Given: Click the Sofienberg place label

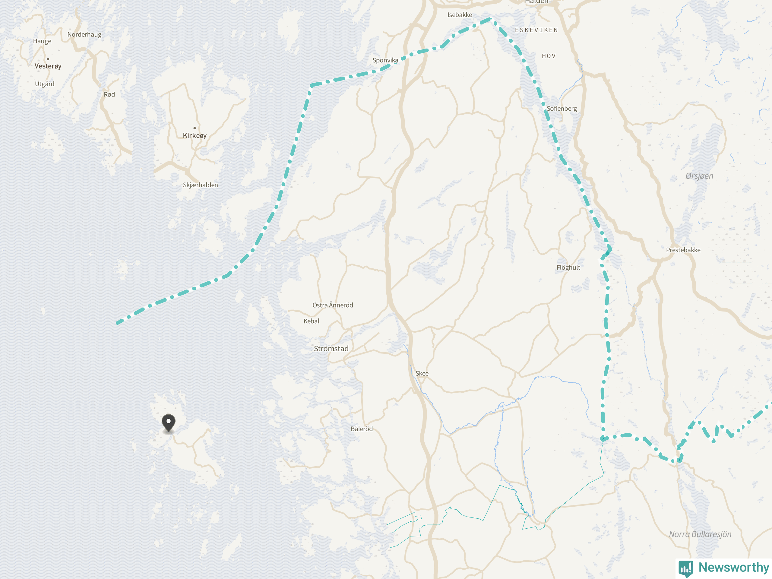Looking at the screenshot, I should click(562, 109).
